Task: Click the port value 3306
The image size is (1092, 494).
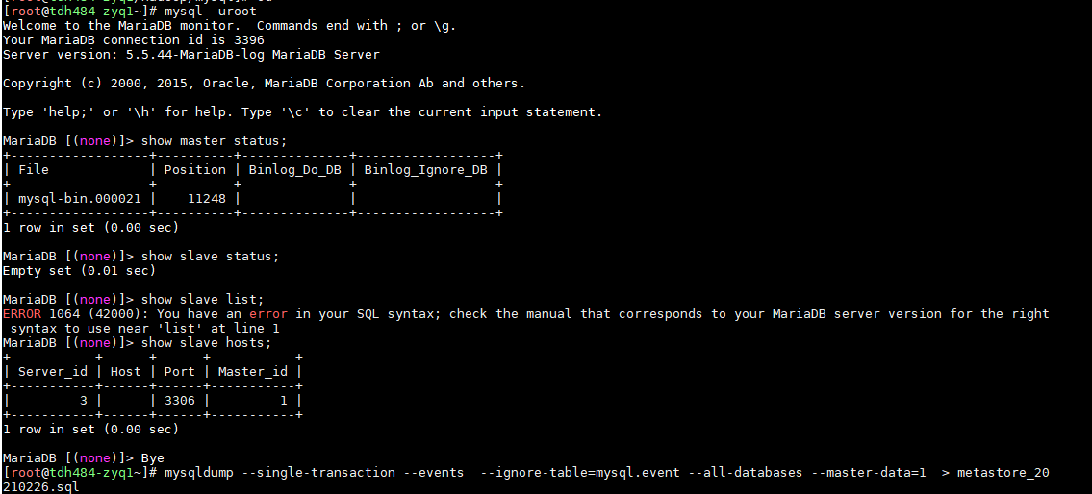Action: pos(180,401)
